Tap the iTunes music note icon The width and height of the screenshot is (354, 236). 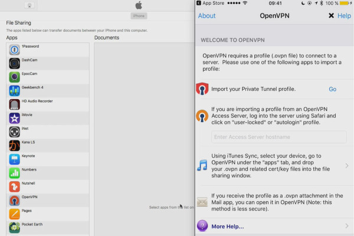coord(202,165)
